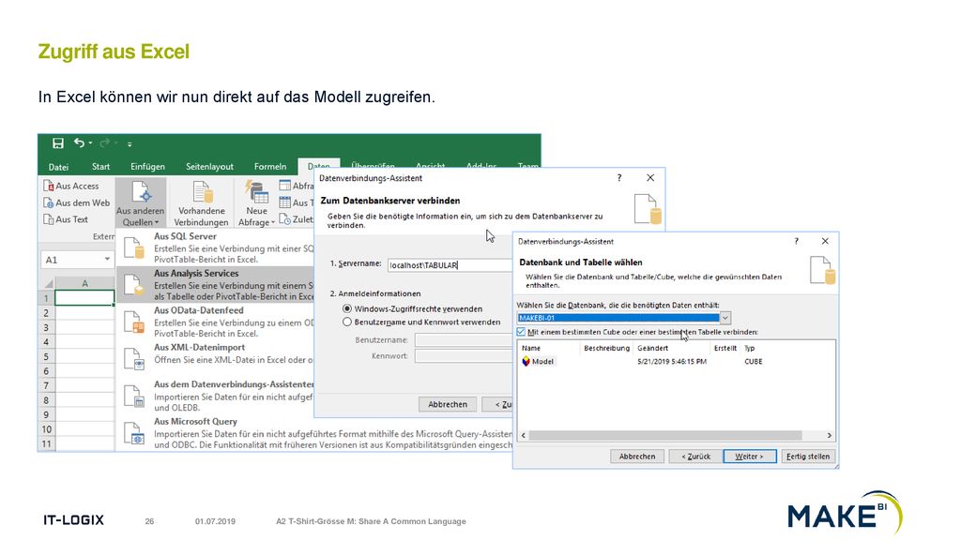Choose Aus XML-Datenimport menu entry
961x540 pixels.
216,358
